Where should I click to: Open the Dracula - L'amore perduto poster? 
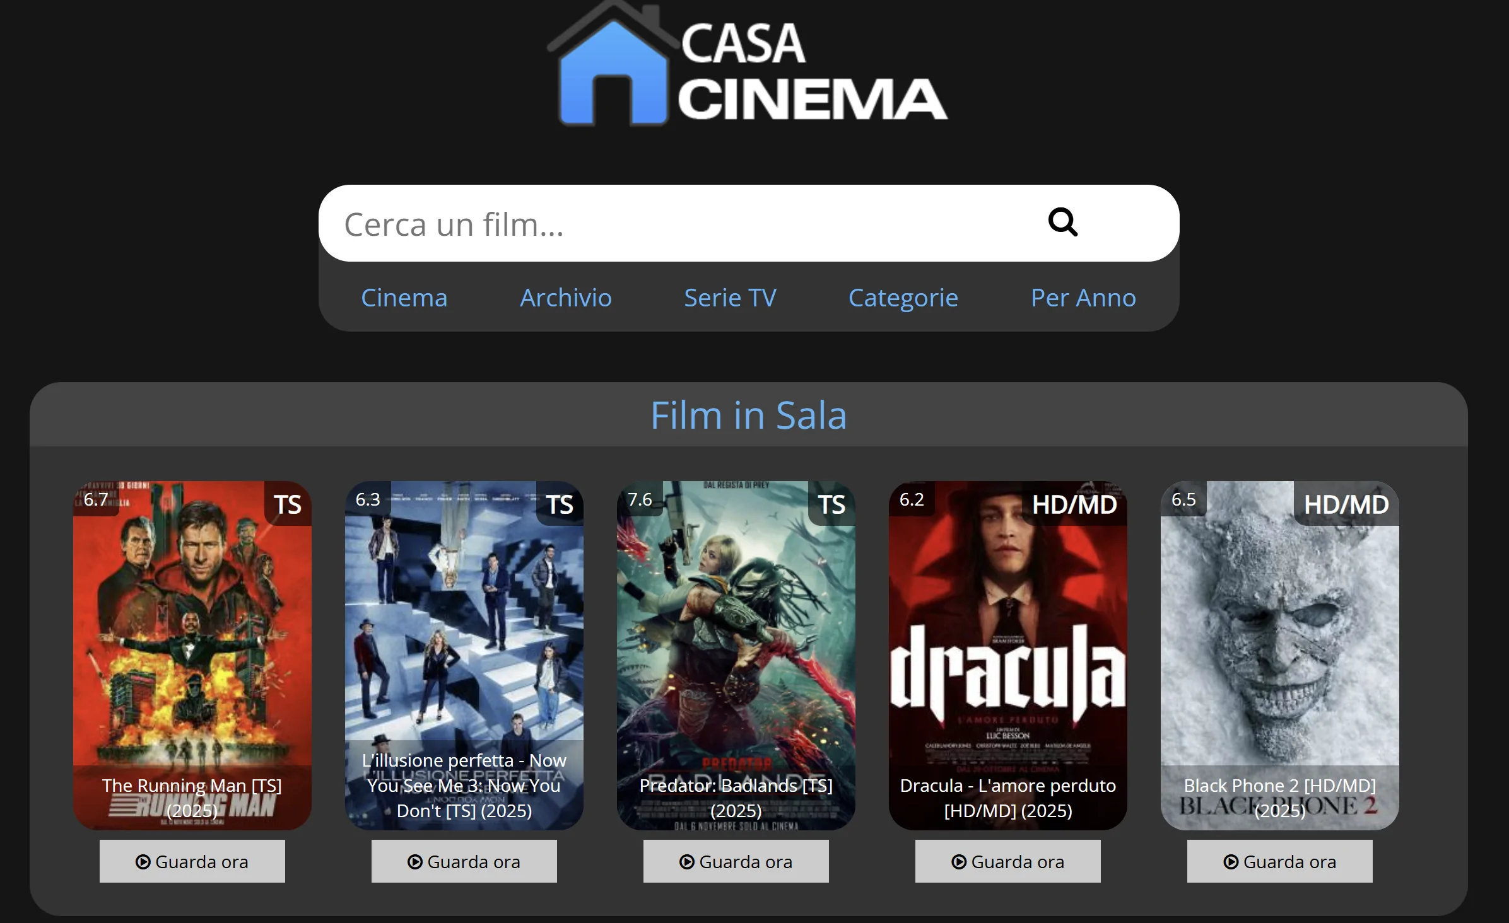[1008, 656]
